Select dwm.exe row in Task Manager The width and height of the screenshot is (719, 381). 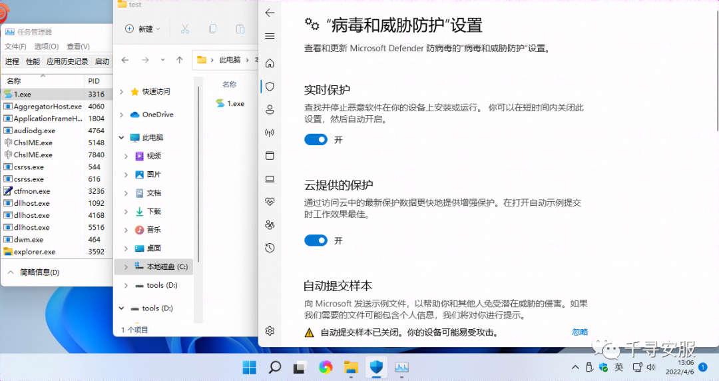(57, 240)
